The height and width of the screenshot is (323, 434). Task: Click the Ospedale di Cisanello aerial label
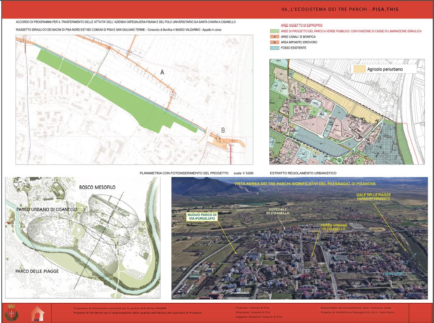277,211
